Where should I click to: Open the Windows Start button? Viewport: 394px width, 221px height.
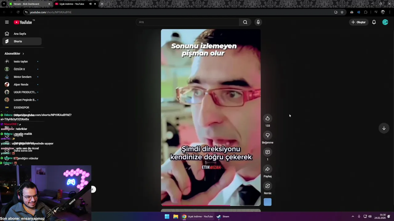tap(167, 216)
